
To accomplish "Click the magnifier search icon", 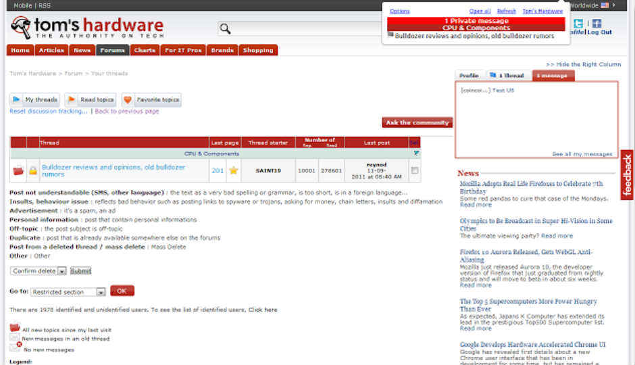I will [x=225, y=28].
